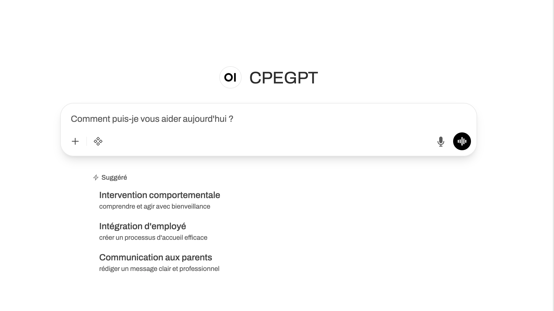
Task: Click the CPEGPT title text
Action: click(x=283, y=77)
